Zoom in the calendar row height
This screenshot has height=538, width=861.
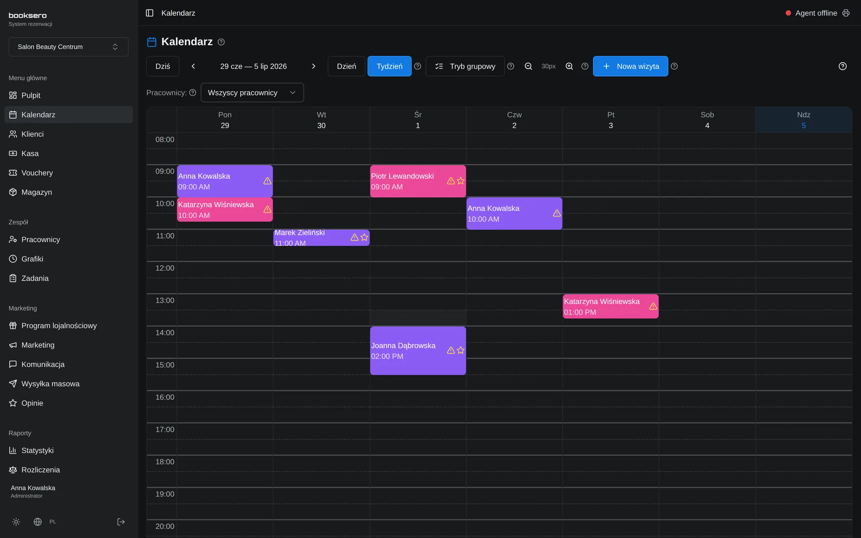[569, 66]
